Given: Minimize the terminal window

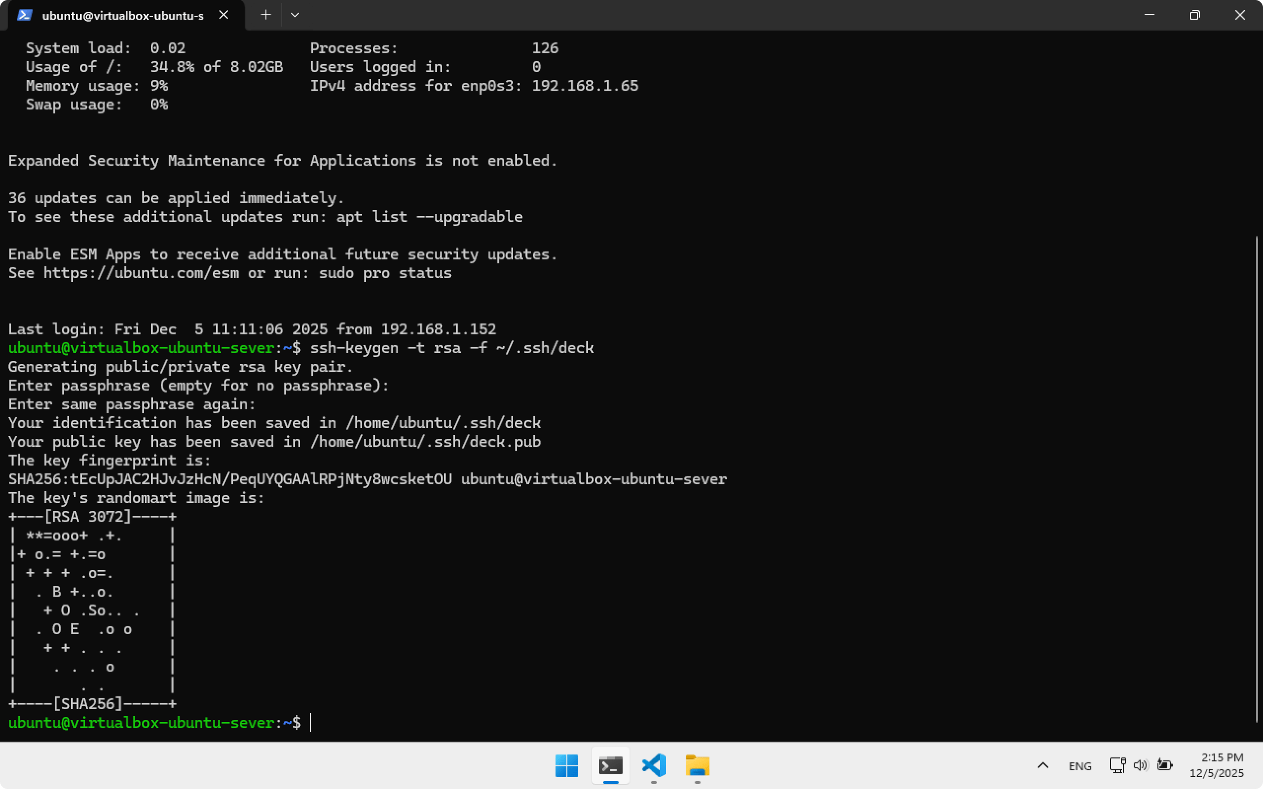Looking at the screenshot, I should point(1149,15).
